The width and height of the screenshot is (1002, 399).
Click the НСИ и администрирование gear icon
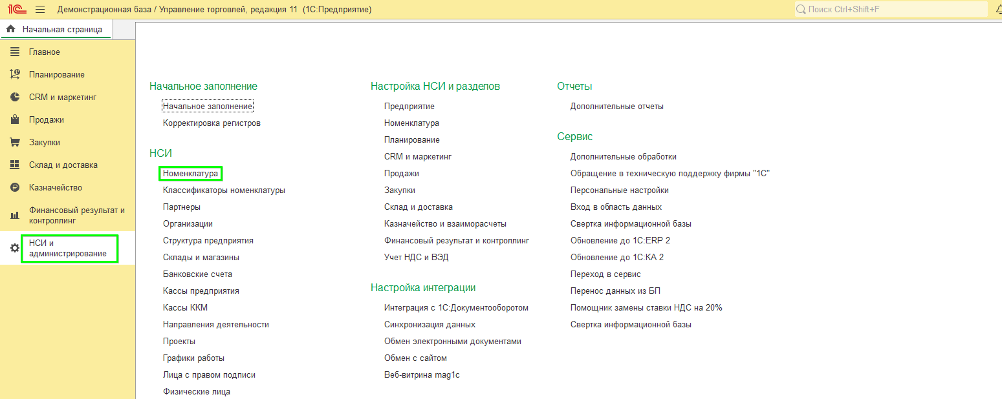click(x=15, y=248)
